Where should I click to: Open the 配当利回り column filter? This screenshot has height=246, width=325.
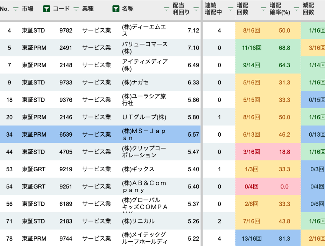pos(196,9)
